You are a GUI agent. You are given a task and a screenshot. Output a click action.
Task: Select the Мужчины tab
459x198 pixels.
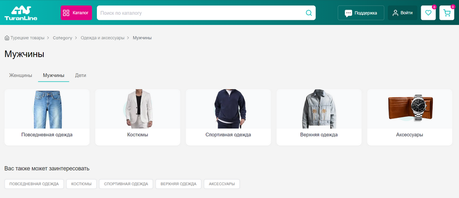54,76
